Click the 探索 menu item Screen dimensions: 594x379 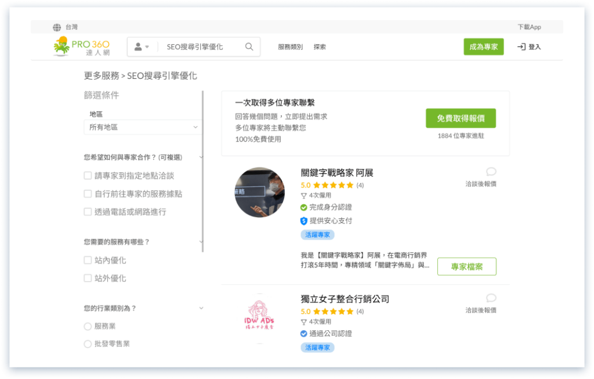tap(320, 46)
